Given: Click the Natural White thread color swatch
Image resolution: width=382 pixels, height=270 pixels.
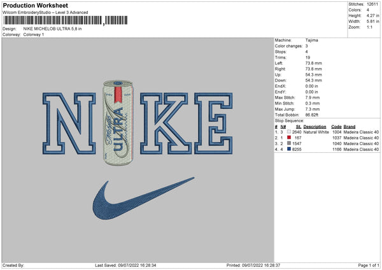Looking at the screenshot, I should point(289,132).
